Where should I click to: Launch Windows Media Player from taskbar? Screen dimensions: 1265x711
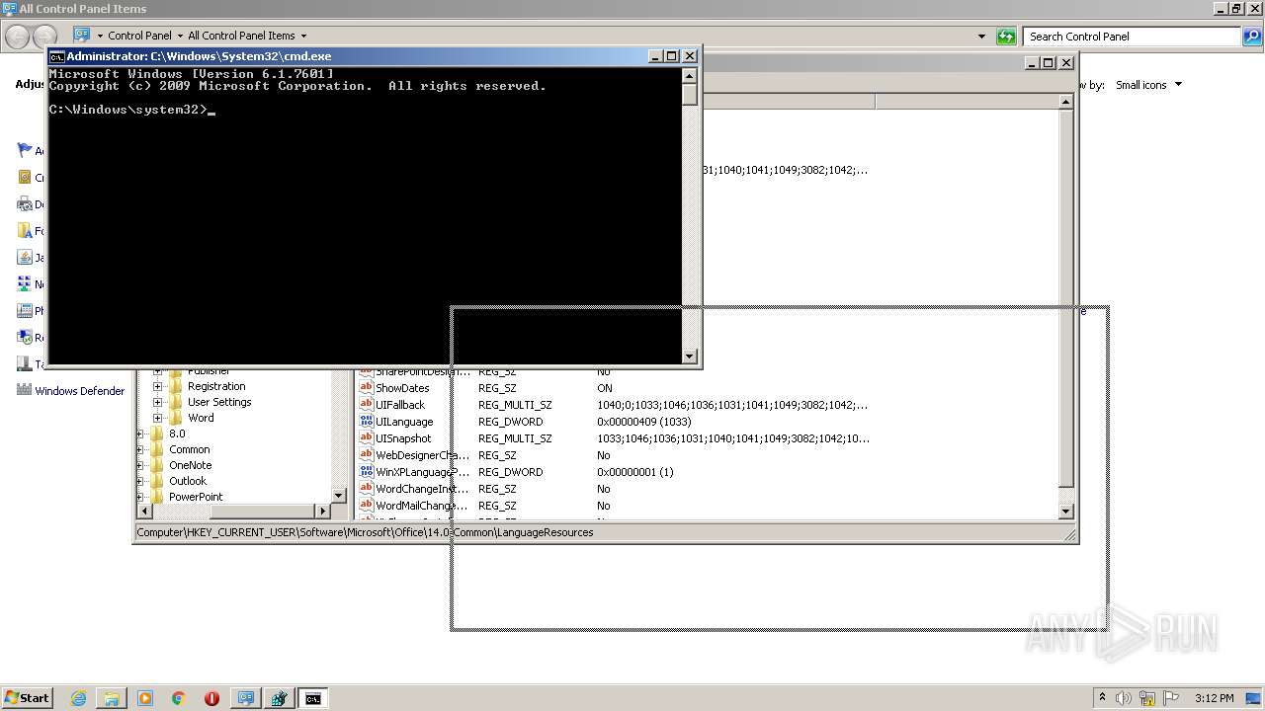[145, 698]
